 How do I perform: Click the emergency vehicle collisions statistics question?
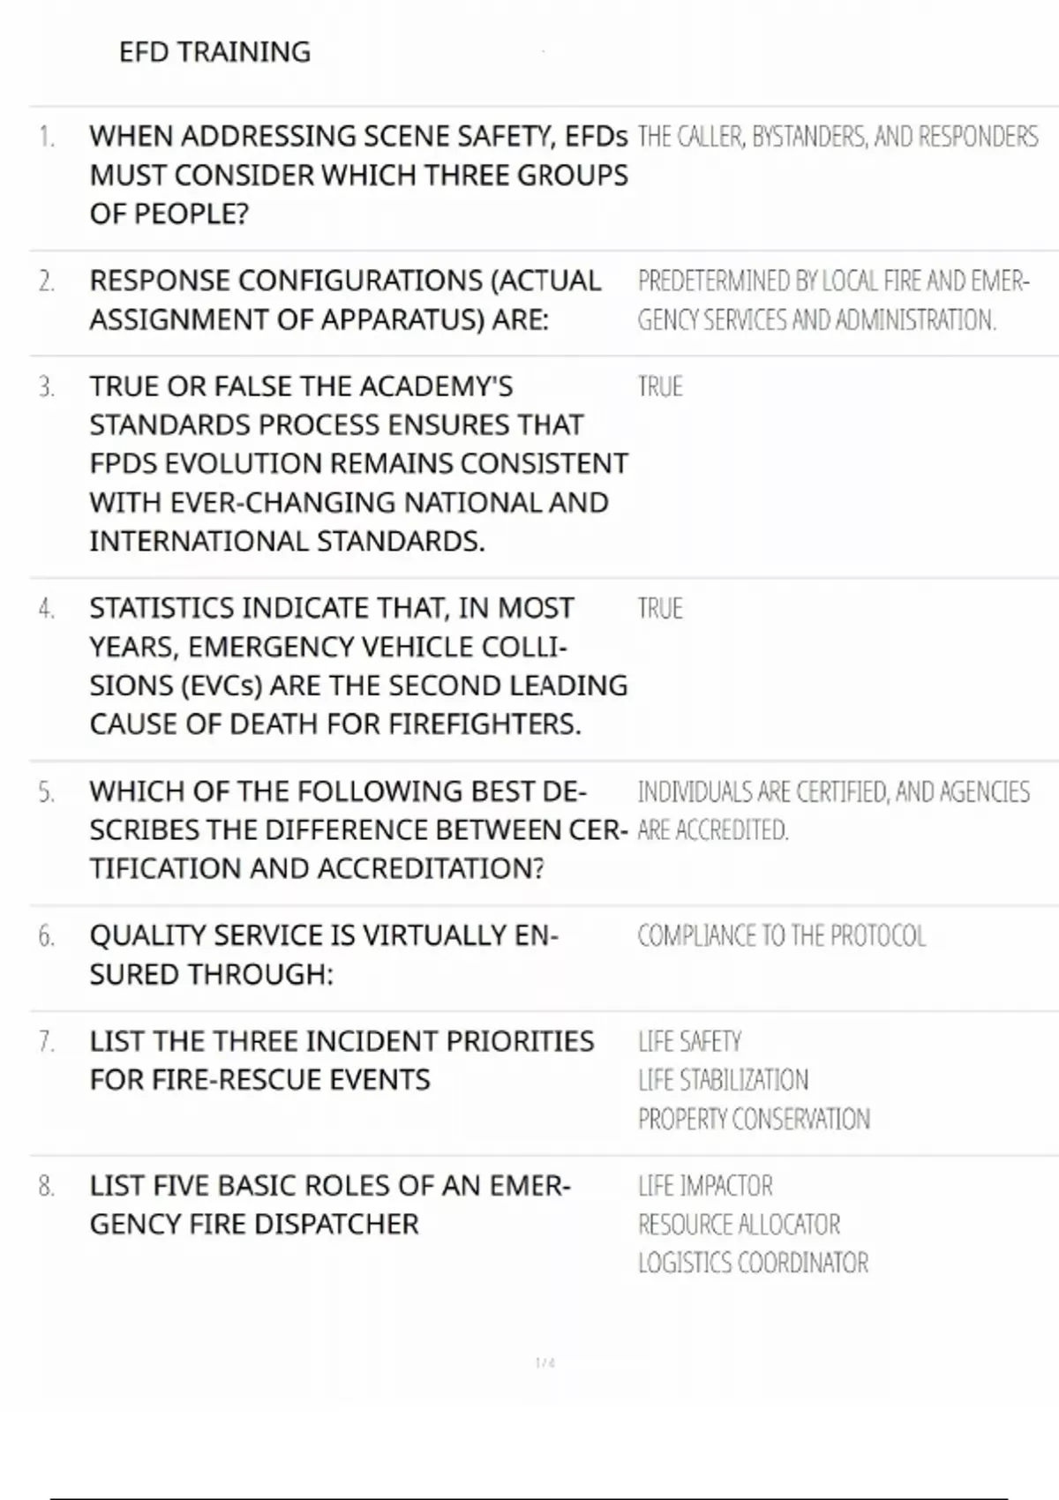pos(357,666)
